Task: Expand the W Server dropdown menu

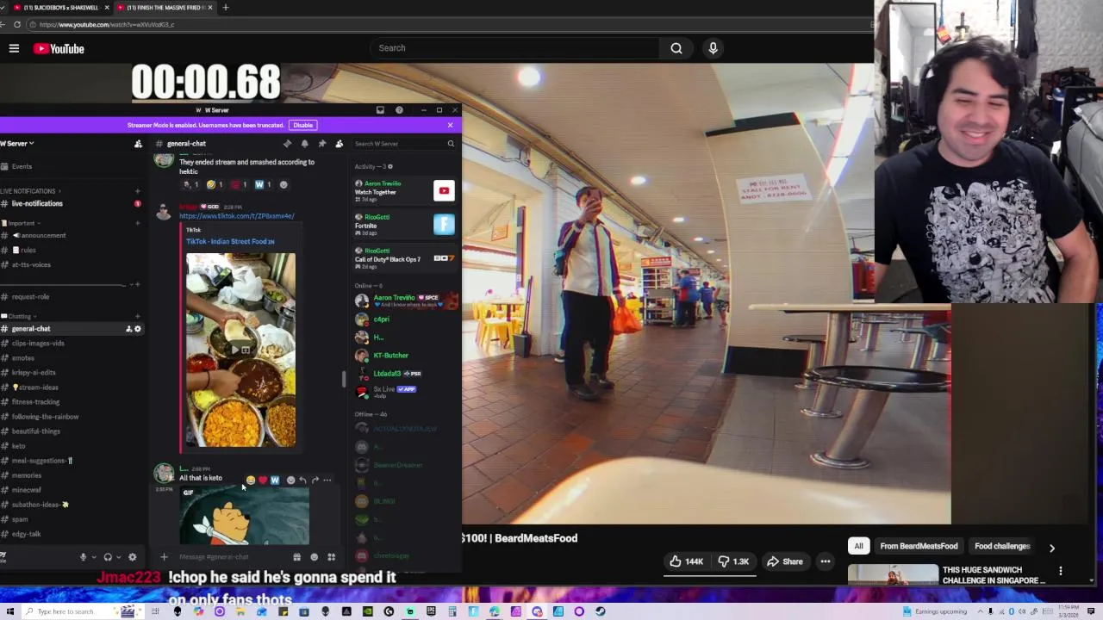Action: click(x=16, y=144)
